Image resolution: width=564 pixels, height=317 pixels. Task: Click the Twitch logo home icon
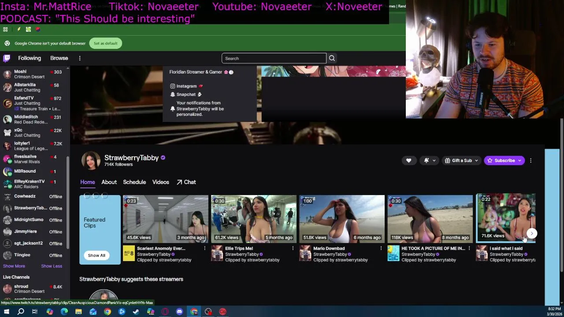pos(7,58)
